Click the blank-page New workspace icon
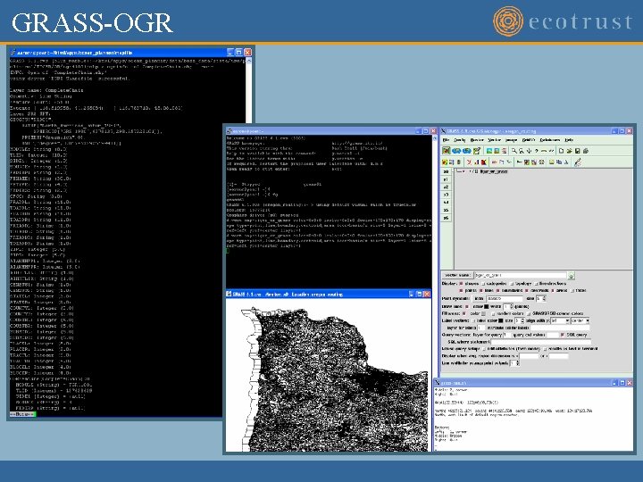The width and height of the screenshot is (643, 482). pyautogui.click(x=561, y=151)
